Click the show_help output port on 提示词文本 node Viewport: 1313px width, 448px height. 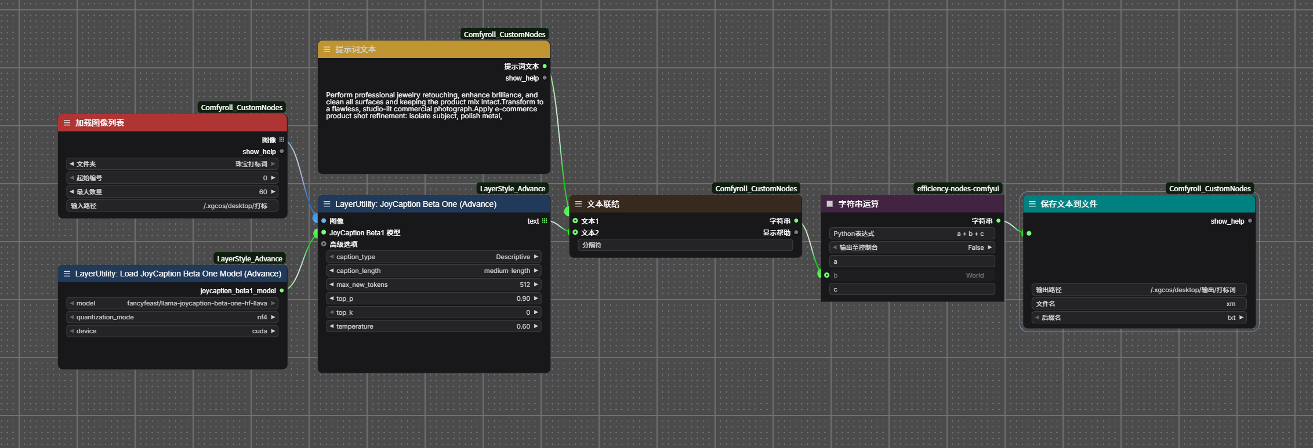point(545,78)
